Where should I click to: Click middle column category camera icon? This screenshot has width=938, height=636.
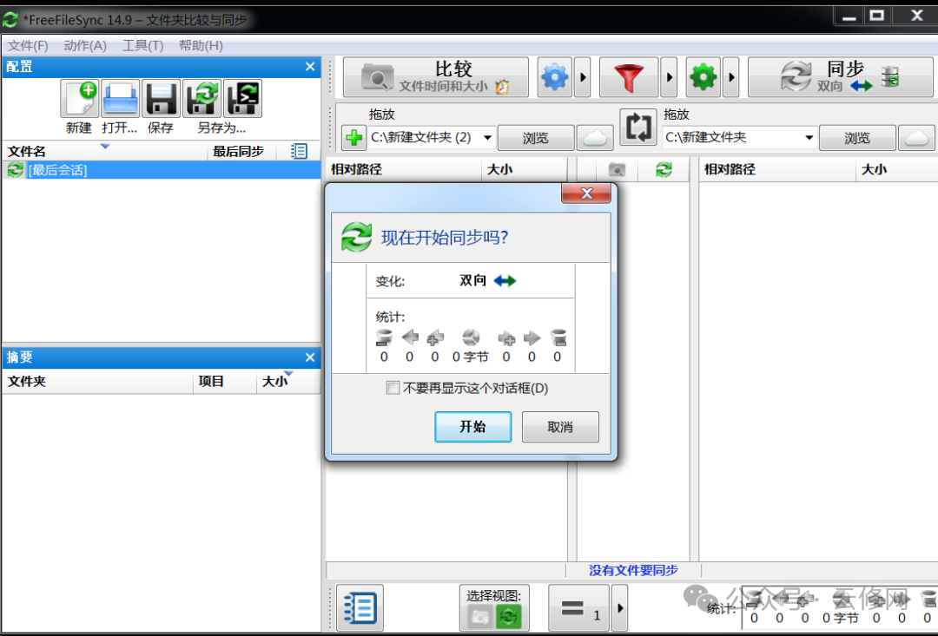click(x=617, y=170)
